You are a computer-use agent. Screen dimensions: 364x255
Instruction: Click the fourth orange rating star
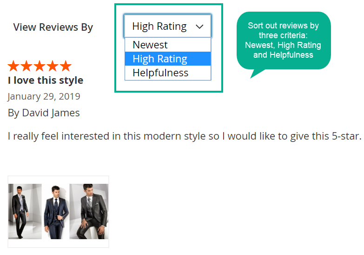[x=53, y=66]
